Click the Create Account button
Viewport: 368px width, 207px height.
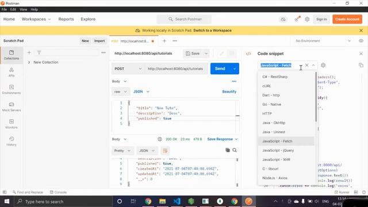coord(347,19)
